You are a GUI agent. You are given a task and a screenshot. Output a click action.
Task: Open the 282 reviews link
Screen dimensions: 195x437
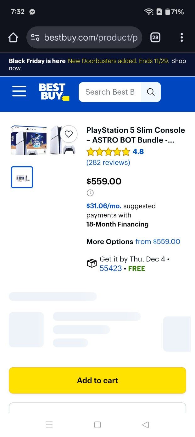[x=108, y=162]
